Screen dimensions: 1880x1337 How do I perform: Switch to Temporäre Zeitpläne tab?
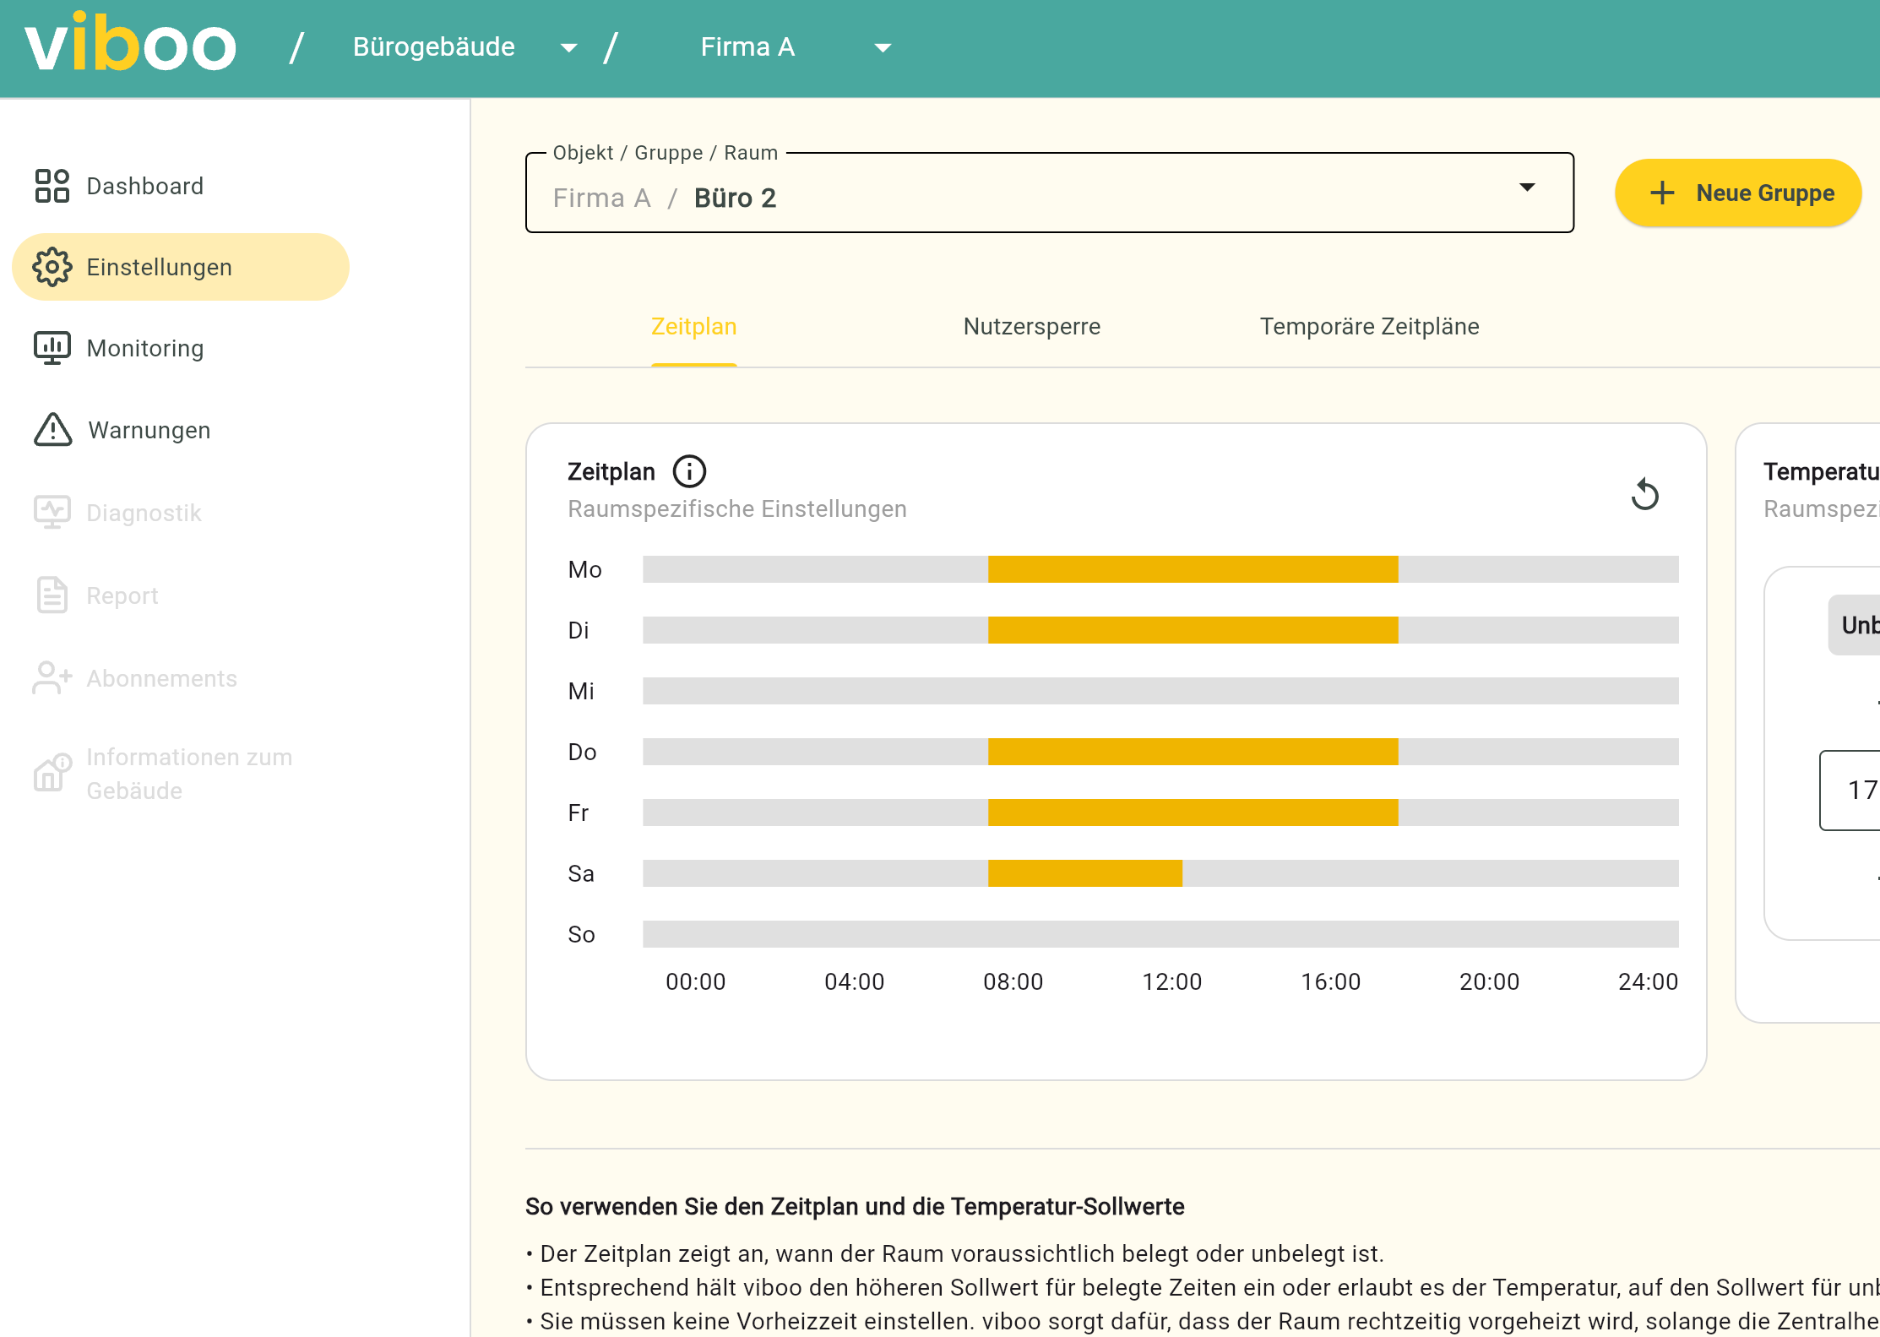[x=1369, y=327]
